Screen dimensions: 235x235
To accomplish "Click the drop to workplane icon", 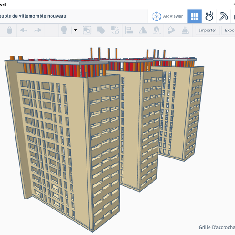I will pos(185,30).
